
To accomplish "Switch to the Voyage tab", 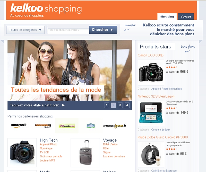I will point(186,16).
